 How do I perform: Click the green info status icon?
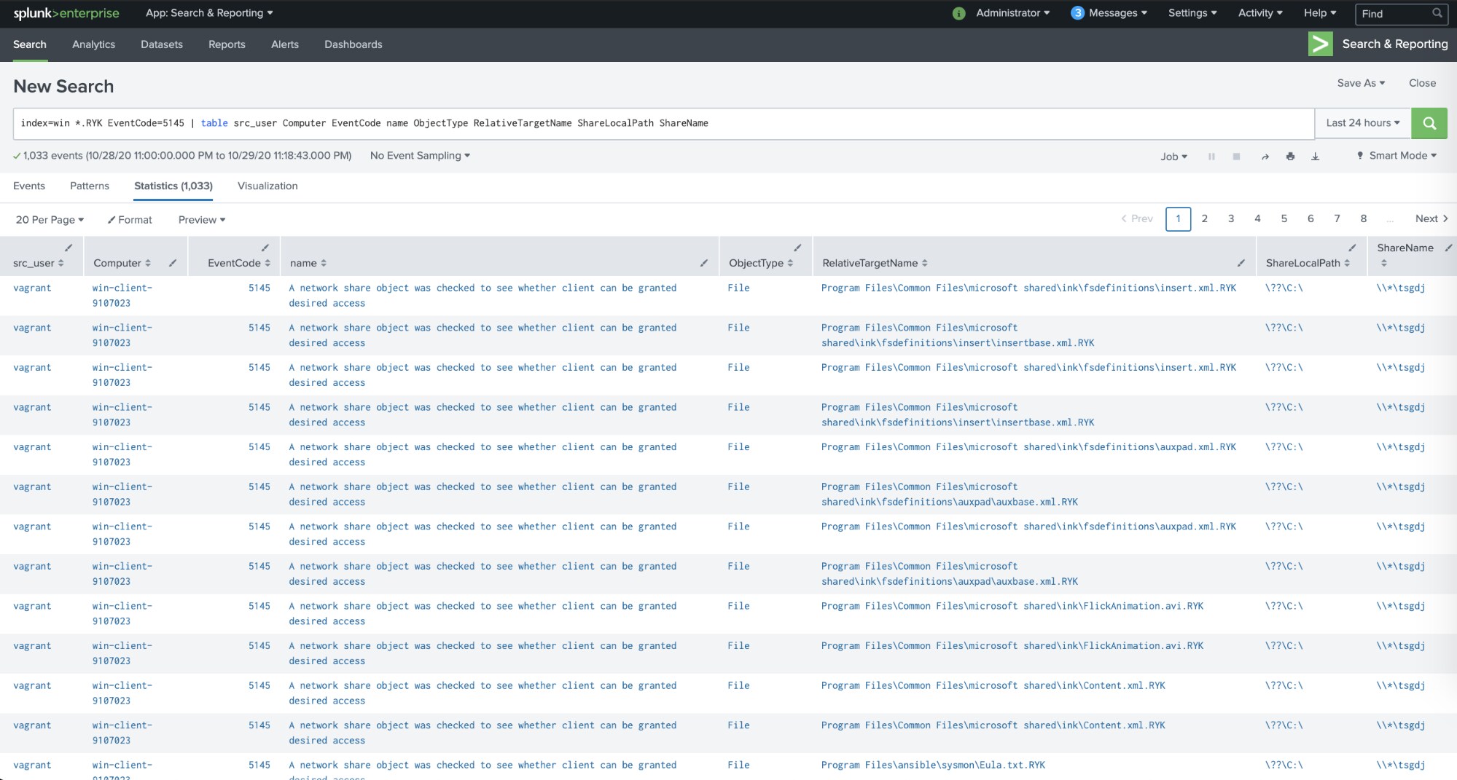pyautogui.click(x=958, y=13)
